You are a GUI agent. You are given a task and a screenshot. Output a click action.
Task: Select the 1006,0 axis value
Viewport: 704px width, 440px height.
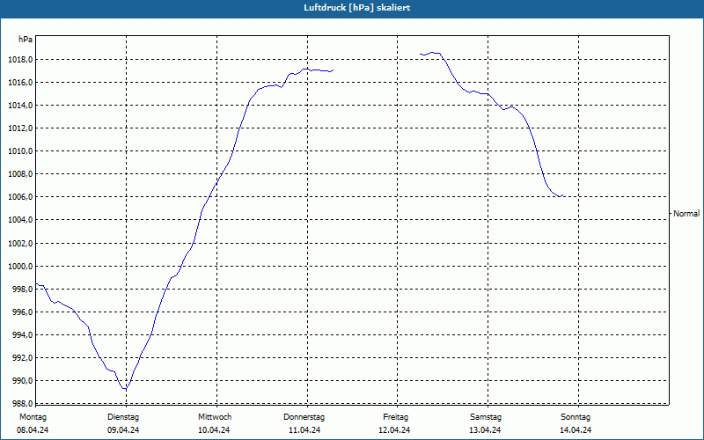click(x=19, y=197)
